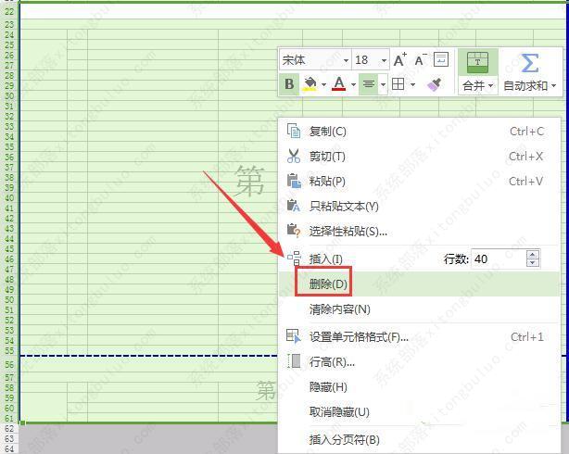Expand the AutoSum (自动求和) dropdown arrow
The image size is (569, 454).
554,86
